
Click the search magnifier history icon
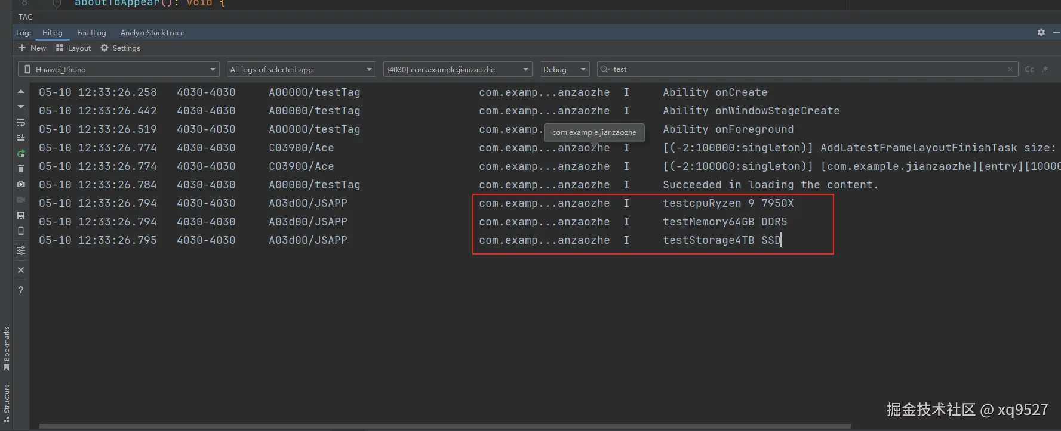click(x=605, y=69)
